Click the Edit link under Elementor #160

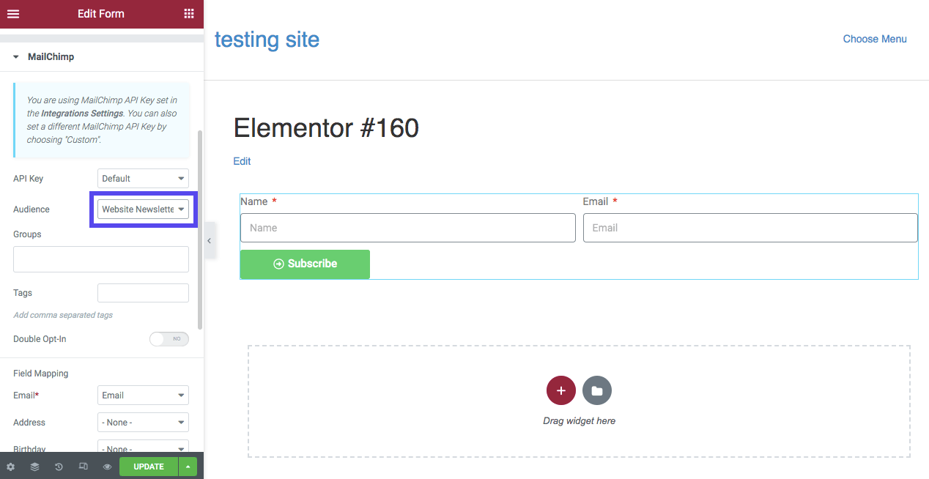[242, 160]
